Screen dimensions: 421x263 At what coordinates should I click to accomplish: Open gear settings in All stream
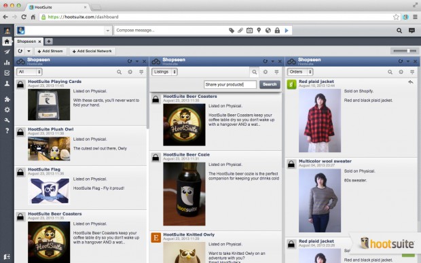[x=130, y=72]
